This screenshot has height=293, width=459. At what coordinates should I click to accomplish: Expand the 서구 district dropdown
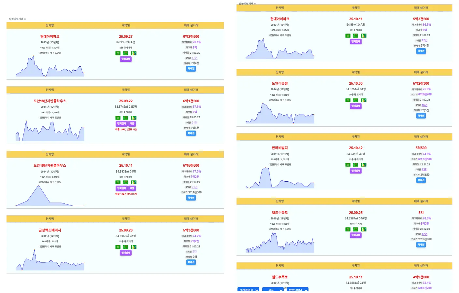273,290
